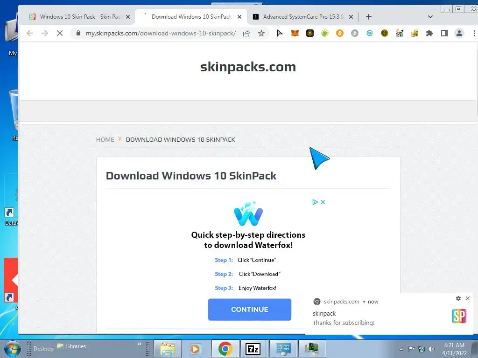Open 7-Zip from the taskbar
The image size is (478, 358).
[253, 349]
